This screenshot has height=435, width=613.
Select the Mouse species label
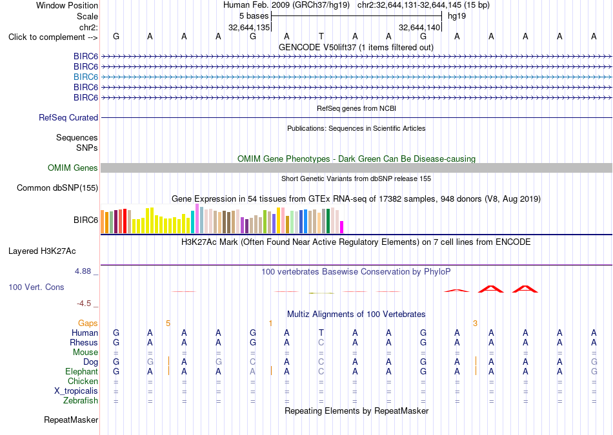tap(85, 353)
